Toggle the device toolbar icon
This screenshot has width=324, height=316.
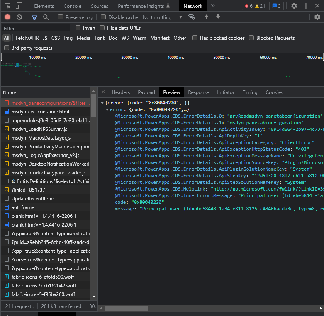19,6
